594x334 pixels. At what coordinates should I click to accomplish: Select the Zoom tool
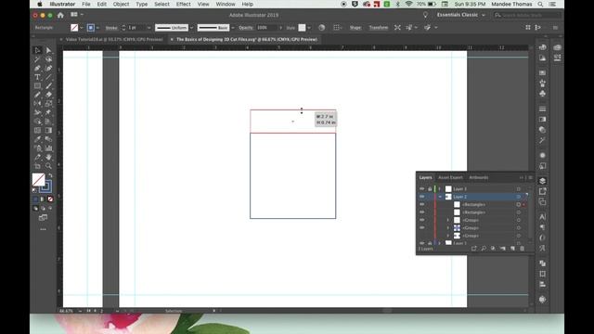click(x=48, y=166)
